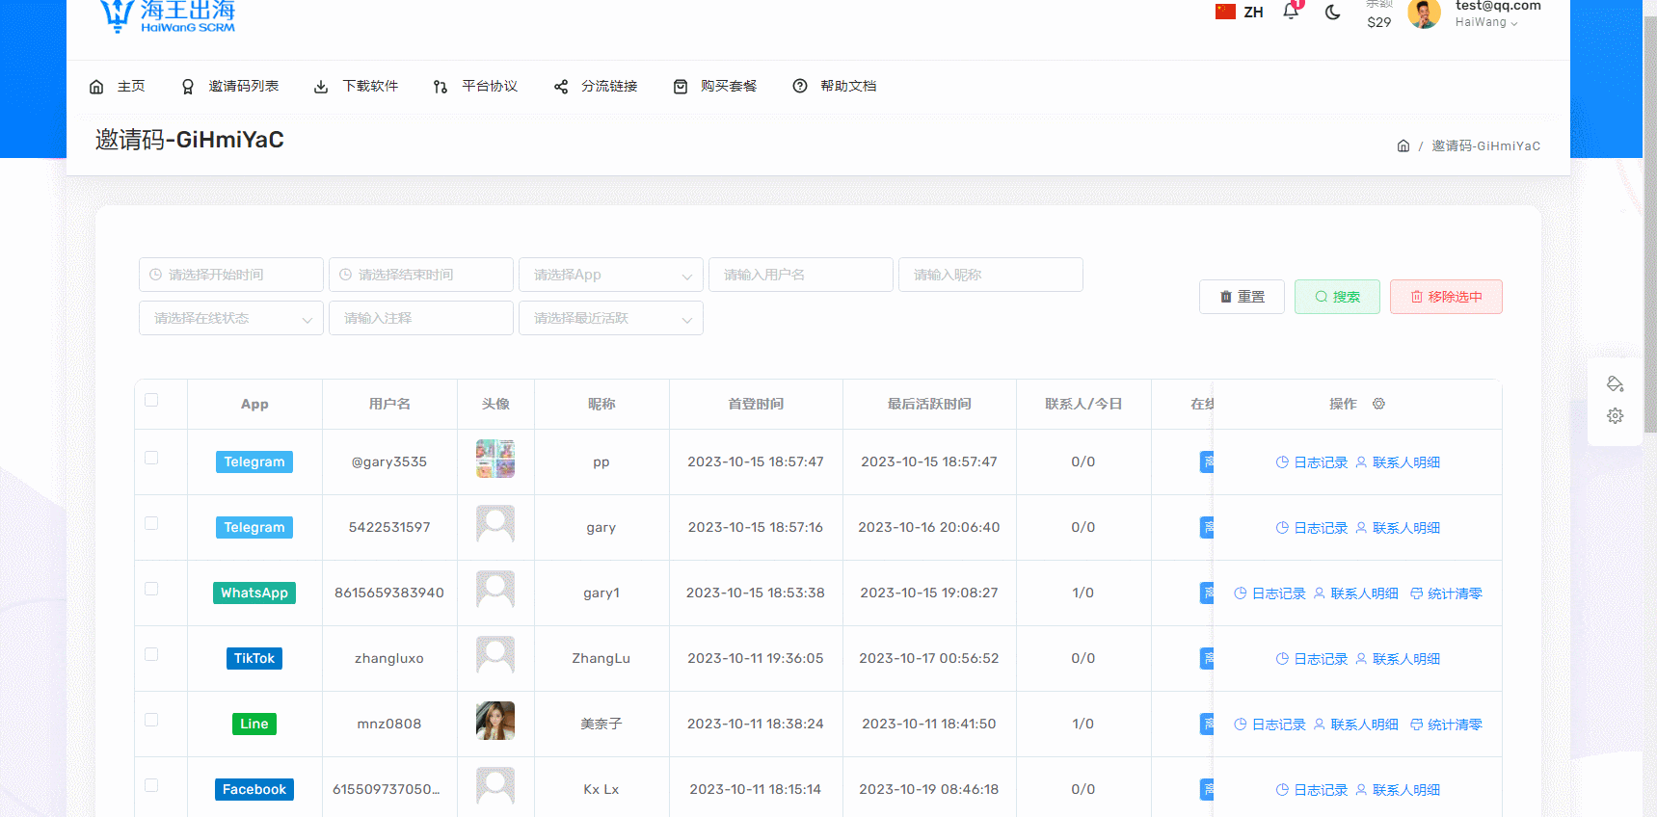The width and height of the screenshot is (1657, 817).
Task: Click 统计清零 for mnz0808 Line row
Action: [x=1446, y=725]
